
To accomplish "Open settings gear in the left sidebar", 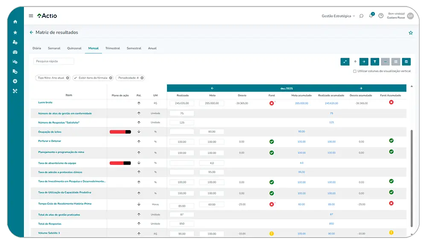I will click(15, 81).
